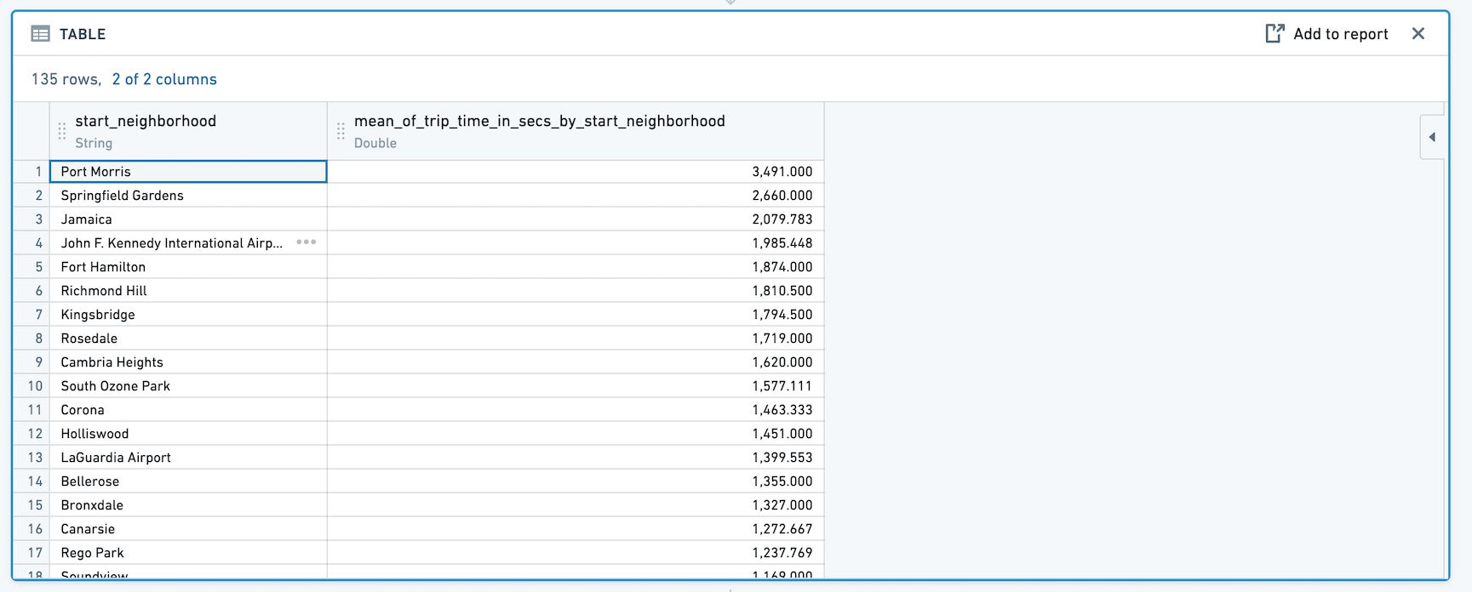Click the value 1,577.111
This screenshot has width=1472, height=592.
click(x=782, y=386)
